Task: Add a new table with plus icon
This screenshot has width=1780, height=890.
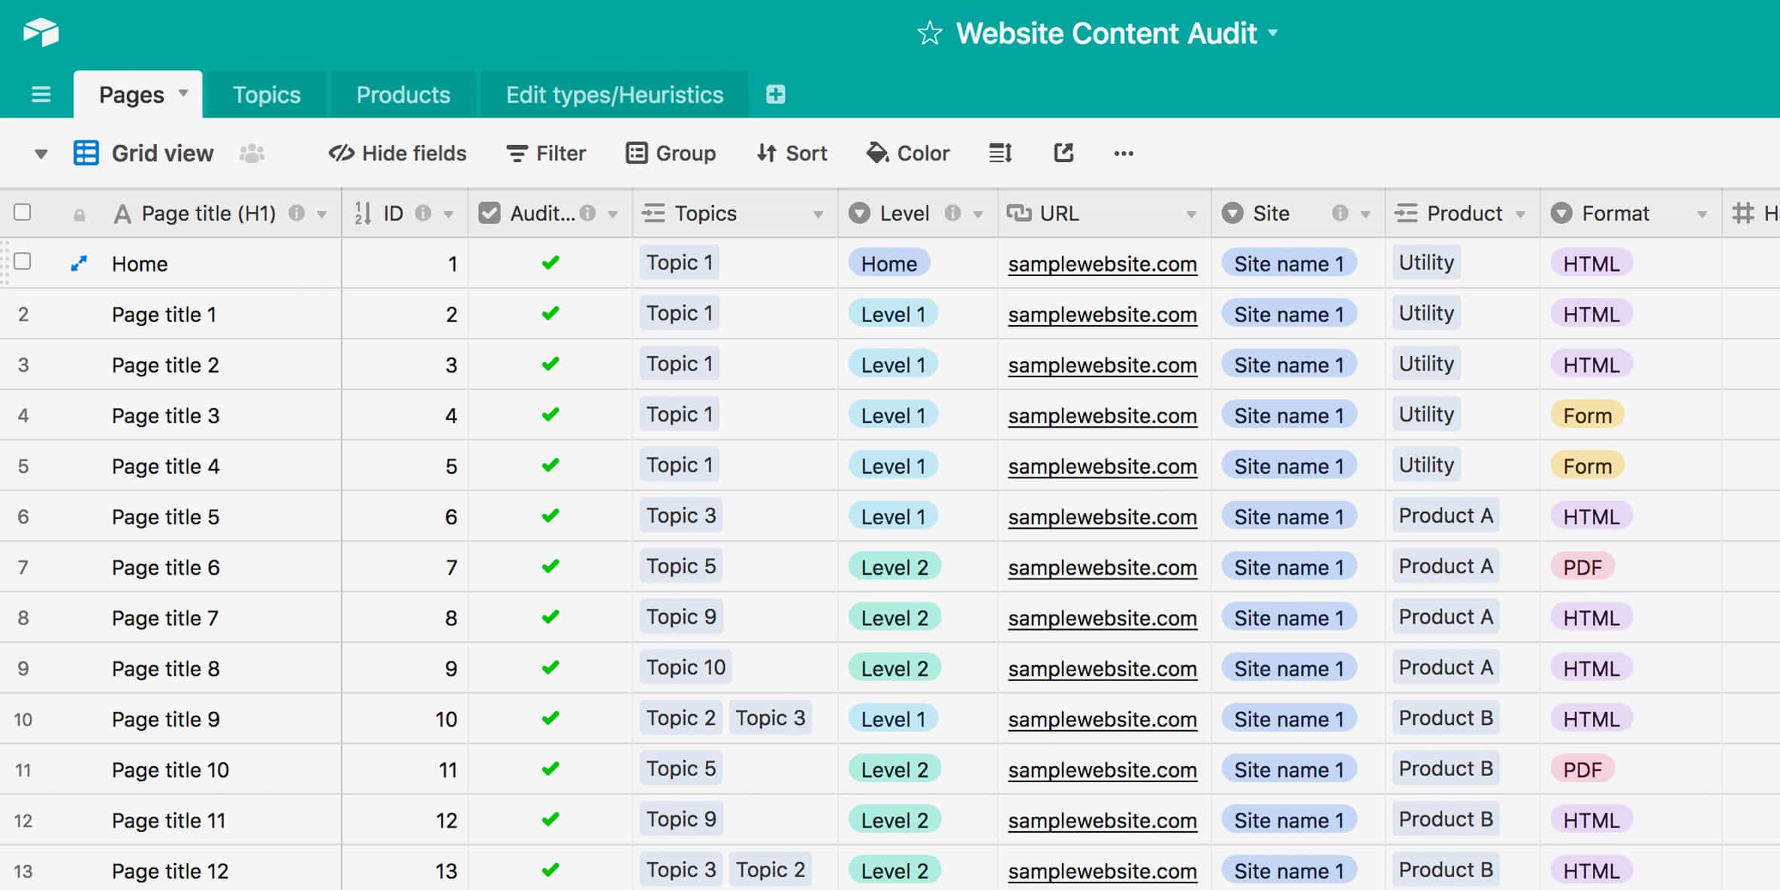Action: click(775, 94)
